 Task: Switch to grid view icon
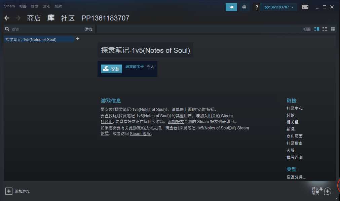333,29
